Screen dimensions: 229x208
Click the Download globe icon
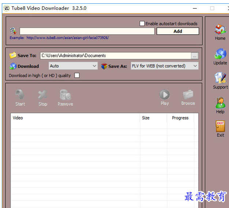click(x=13, y=66)
